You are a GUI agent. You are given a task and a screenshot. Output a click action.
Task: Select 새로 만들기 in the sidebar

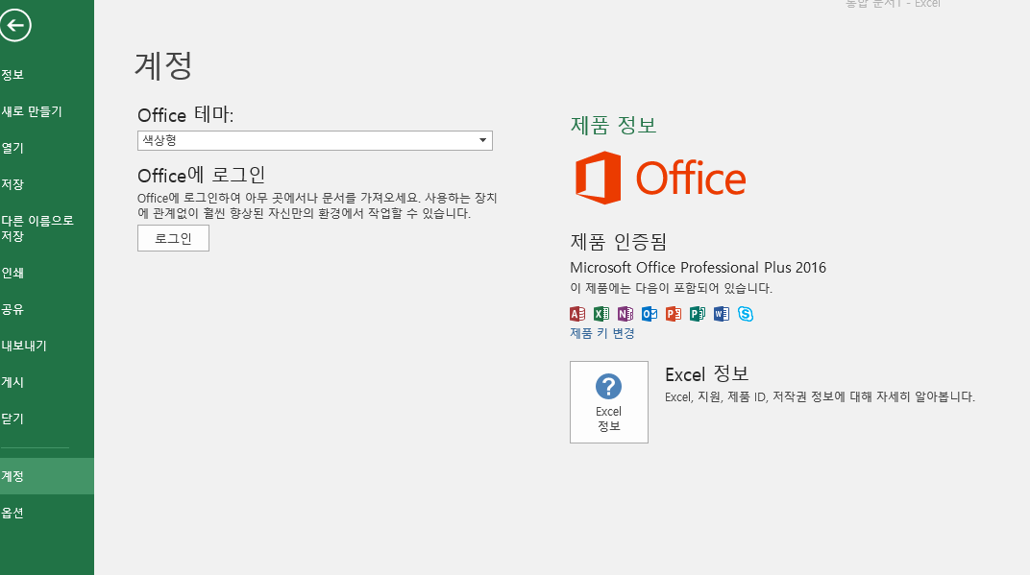(47, 111)
